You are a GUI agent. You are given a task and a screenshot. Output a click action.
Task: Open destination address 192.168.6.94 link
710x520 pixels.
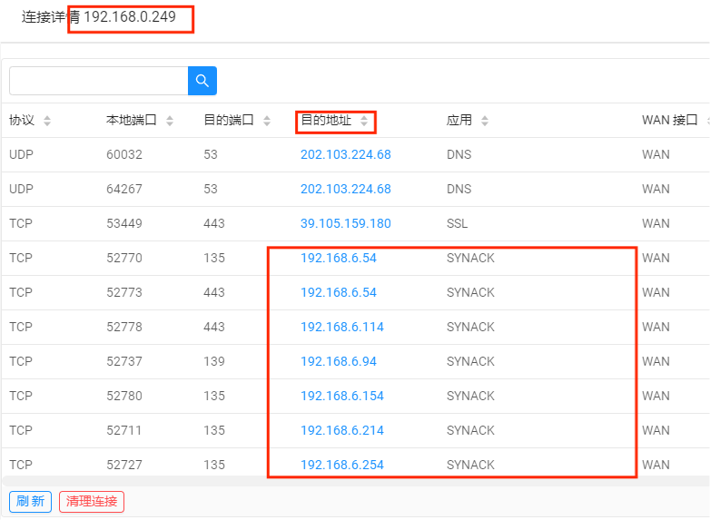pos(338,361)
